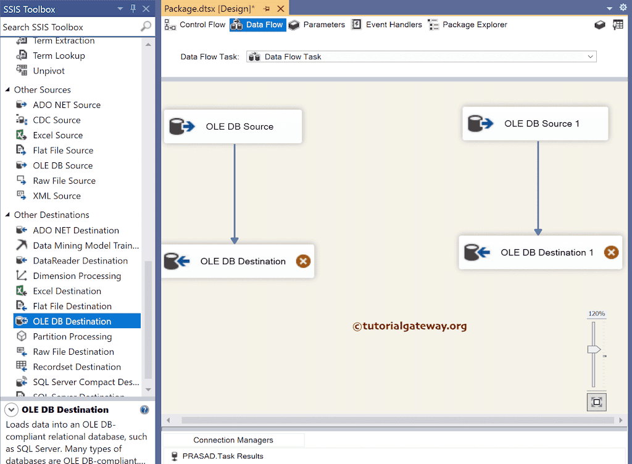Collapse the Other Sources group
Viewport: 632px width, 464px height.
click(7, 89)
